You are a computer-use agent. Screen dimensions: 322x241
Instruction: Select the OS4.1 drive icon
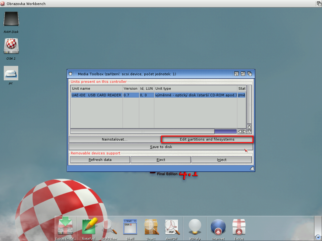tap(11, 46)
